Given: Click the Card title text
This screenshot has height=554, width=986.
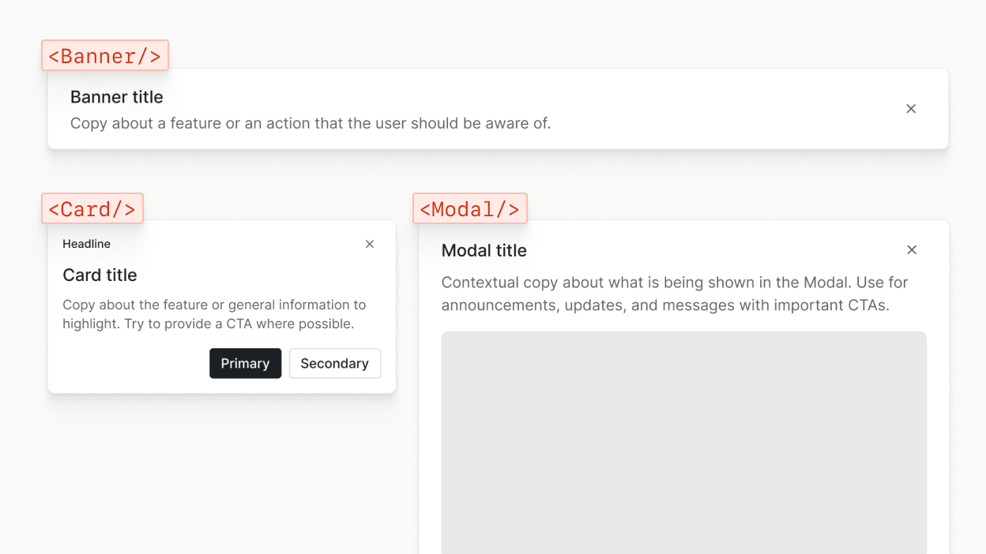Looking at the screenshot, I should 100,275.
